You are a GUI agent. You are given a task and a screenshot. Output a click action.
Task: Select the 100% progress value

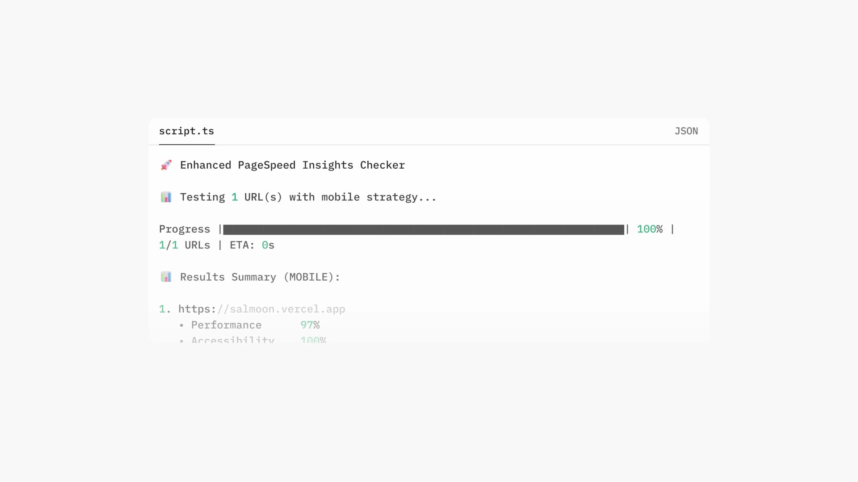650,229
